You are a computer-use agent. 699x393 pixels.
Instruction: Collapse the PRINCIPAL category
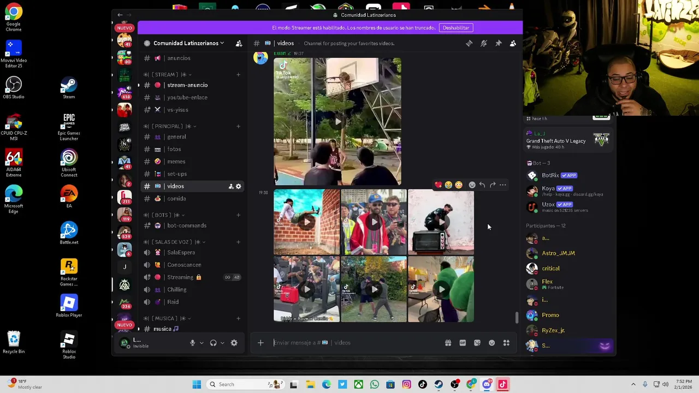pyautogui.click(x=170, y=126)
